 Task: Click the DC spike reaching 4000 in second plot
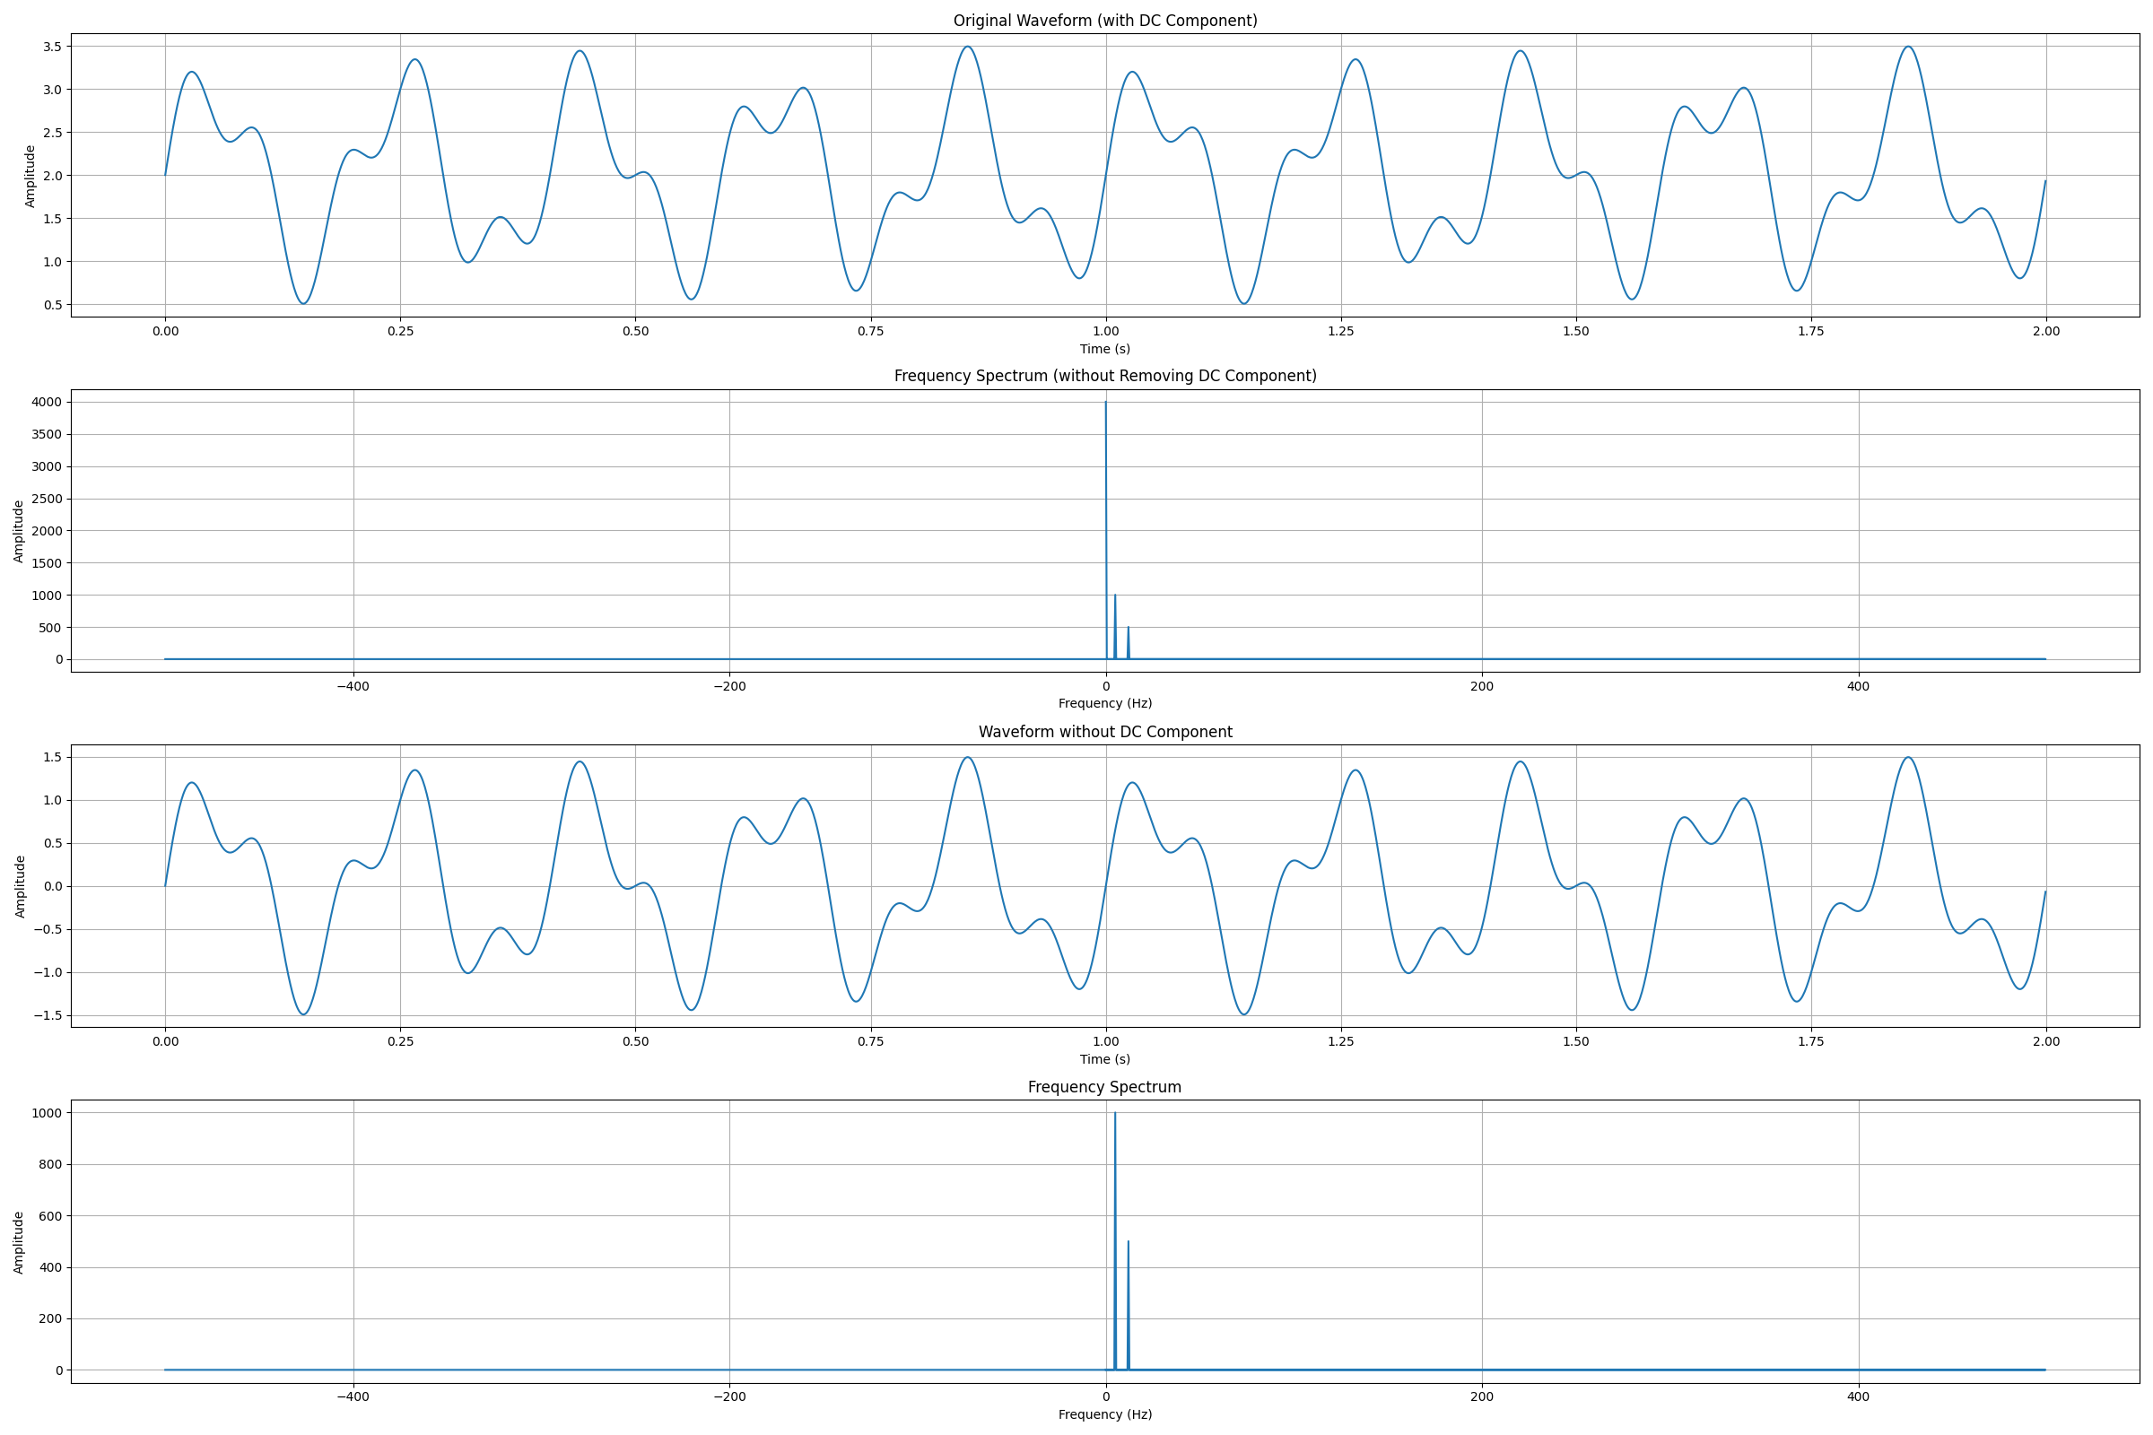[1106, 531]
